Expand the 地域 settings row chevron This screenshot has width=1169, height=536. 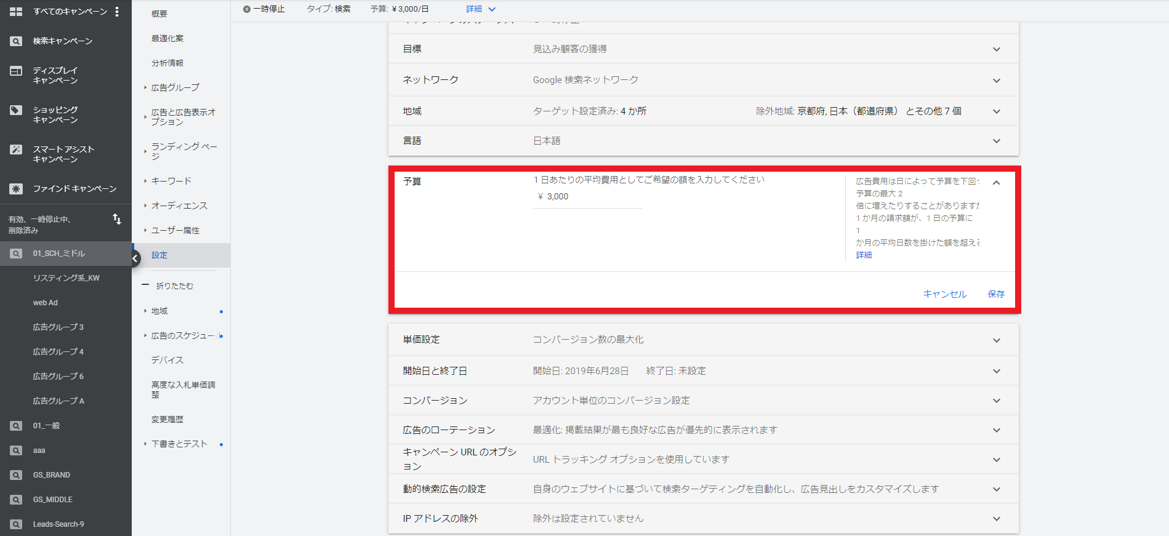pos(997,111)
